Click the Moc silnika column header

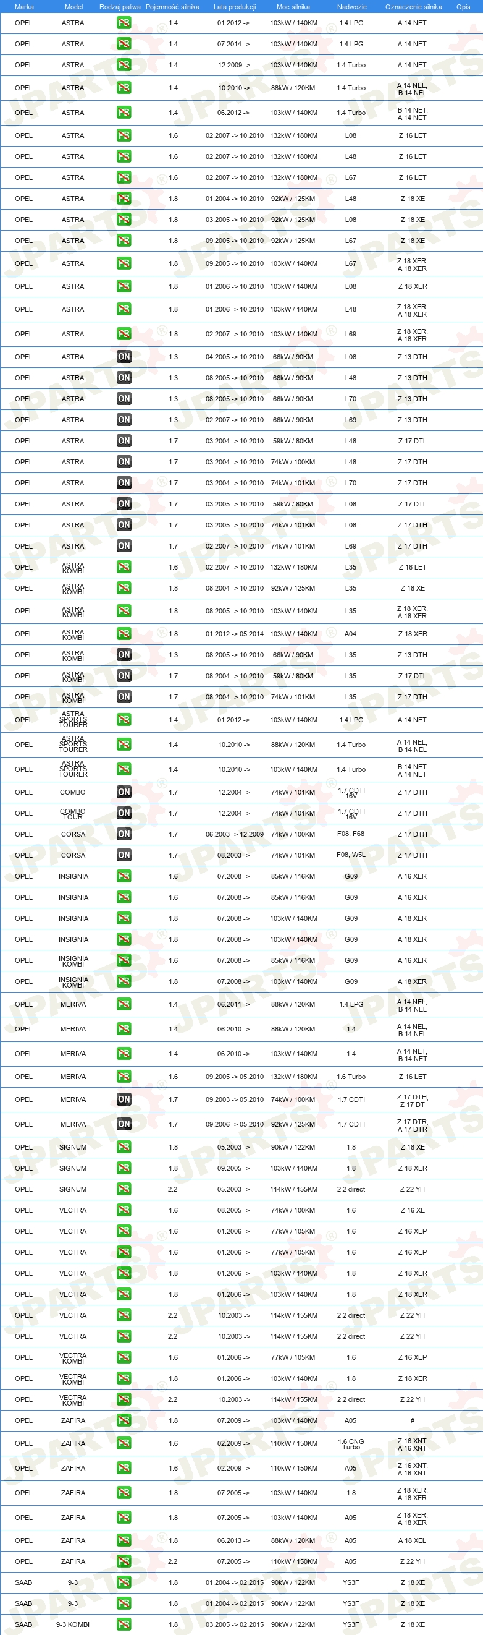[x=293, y=7]
